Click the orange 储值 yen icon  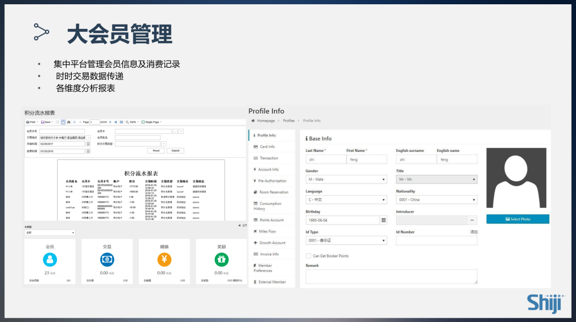(x=164, y=260)
